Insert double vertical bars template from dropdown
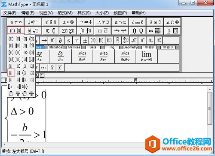Viewport: 215px width, 156px height. [18, 46]
